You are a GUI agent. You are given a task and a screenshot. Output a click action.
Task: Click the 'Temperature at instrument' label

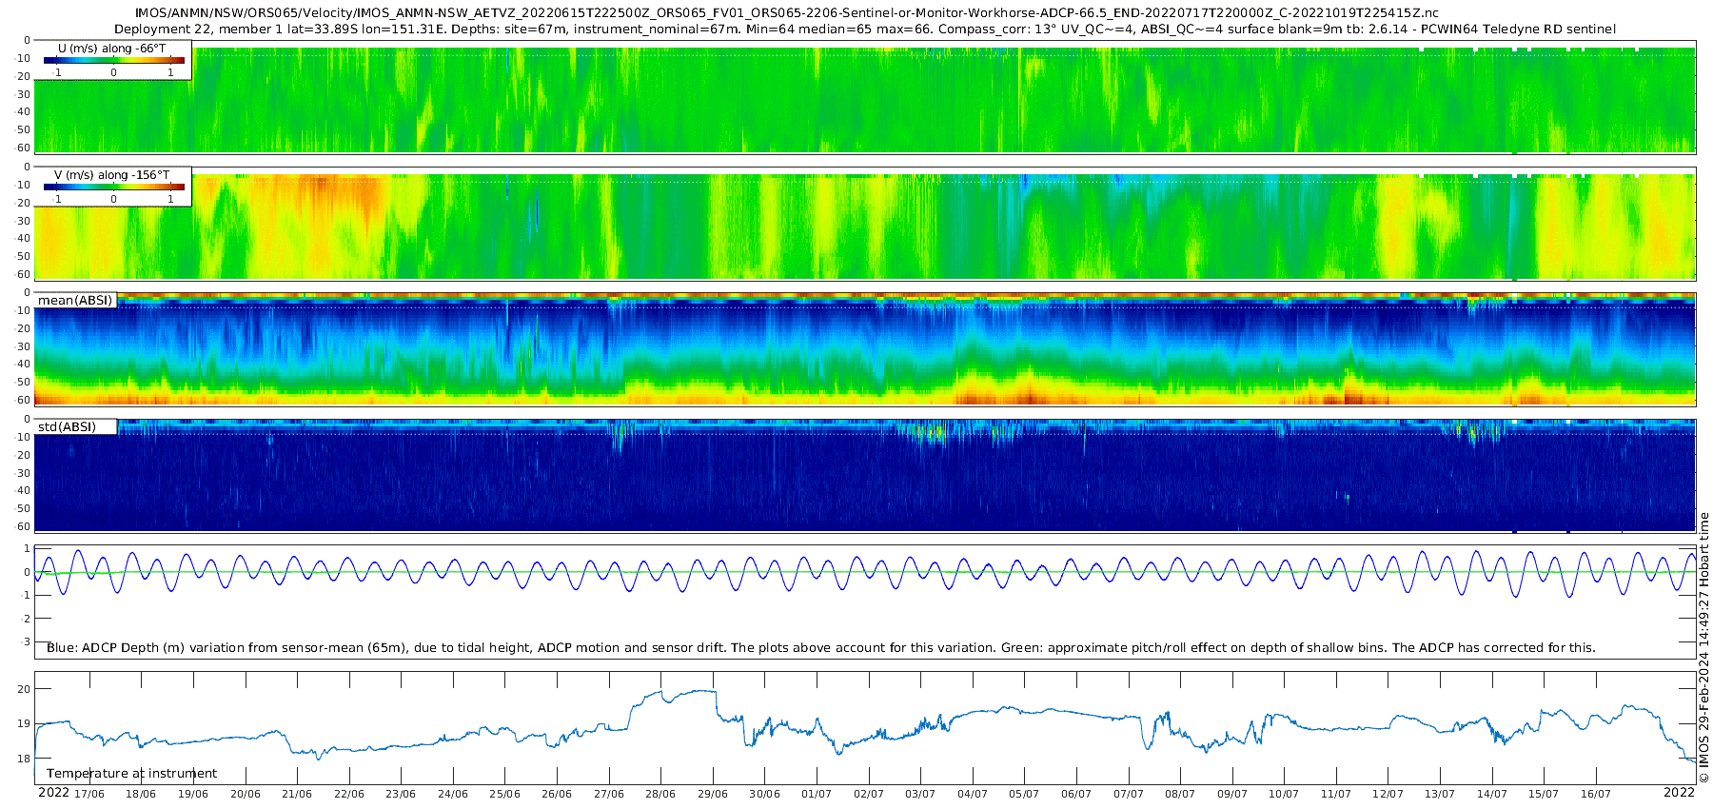click(x=131, y=774)
